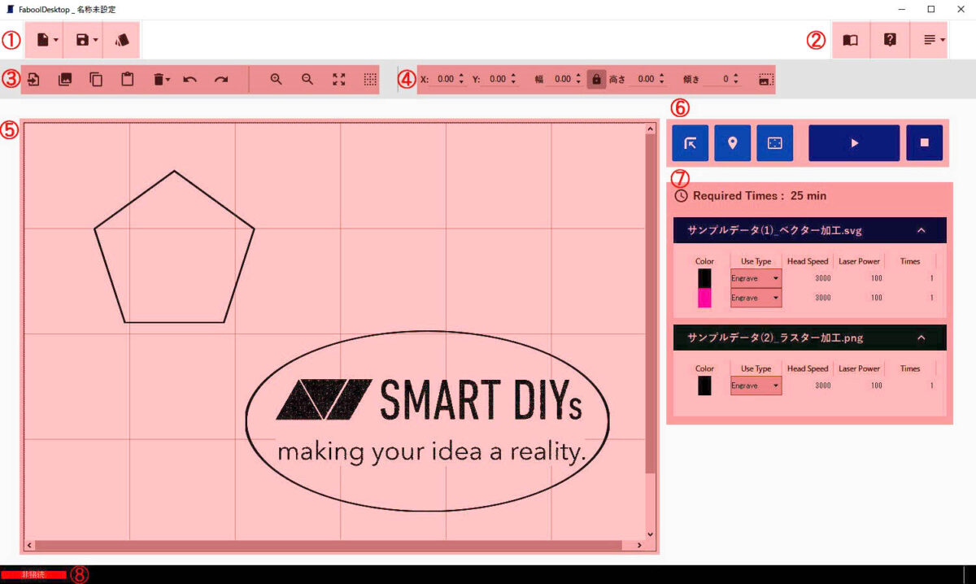Click the 幅 width input field
Image resolution: width=976 pixels, height=584 pixels.
(561, 80)
